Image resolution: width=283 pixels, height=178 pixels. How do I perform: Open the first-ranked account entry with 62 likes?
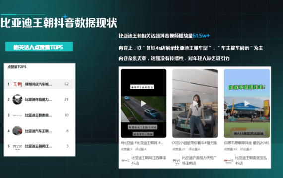pyautogui.click(x=39, y=84)
